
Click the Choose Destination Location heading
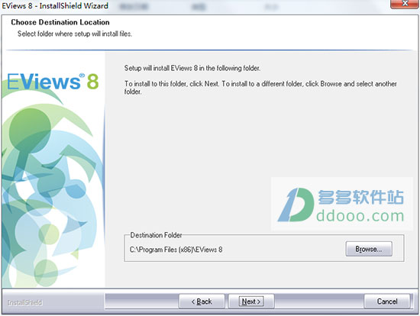(60, 22)
